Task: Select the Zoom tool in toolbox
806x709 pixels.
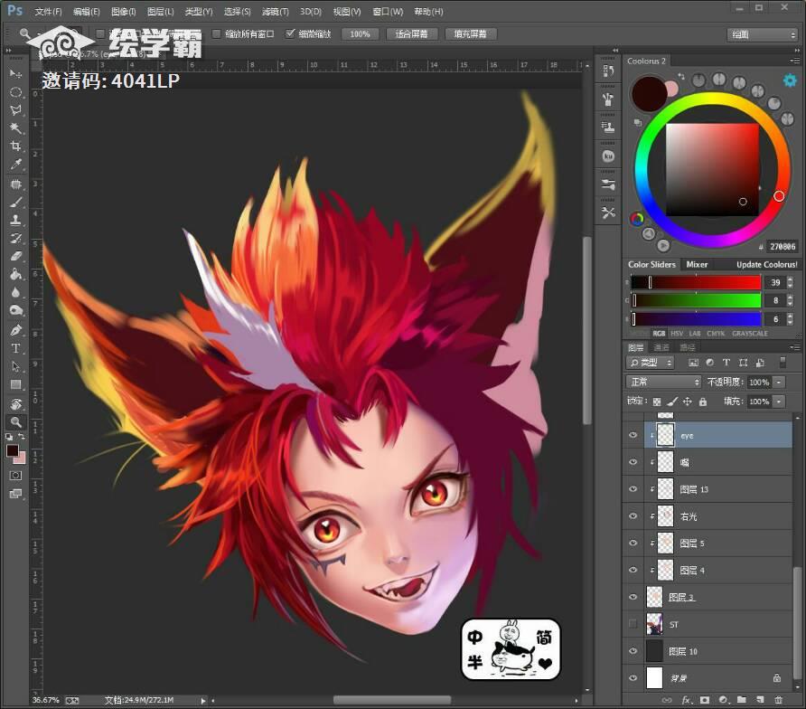Action: pos(15,422)
